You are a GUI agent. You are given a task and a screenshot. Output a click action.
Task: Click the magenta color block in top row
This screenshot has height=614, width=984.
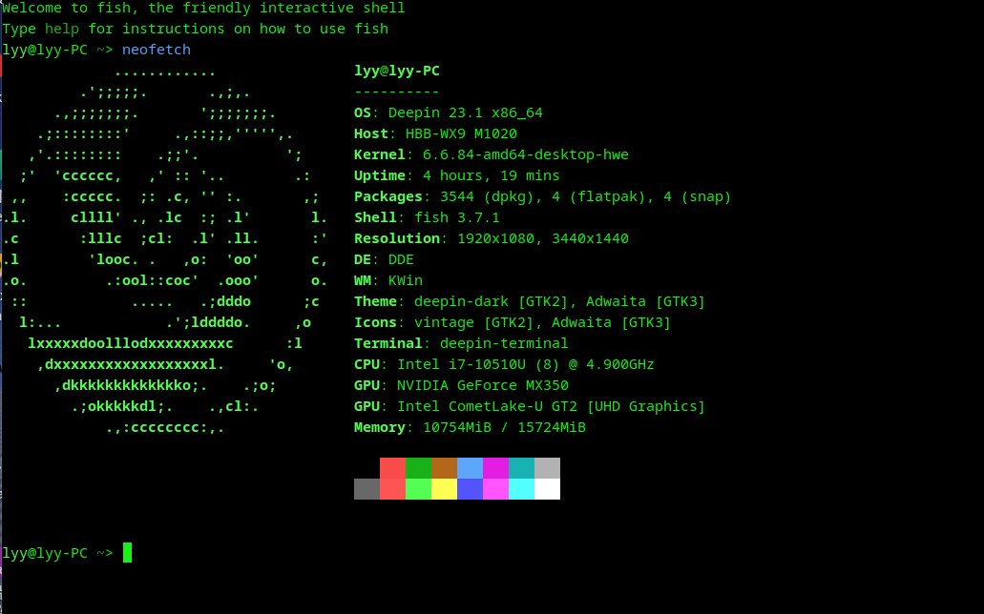pyautogui.click(x=495, y=468)
